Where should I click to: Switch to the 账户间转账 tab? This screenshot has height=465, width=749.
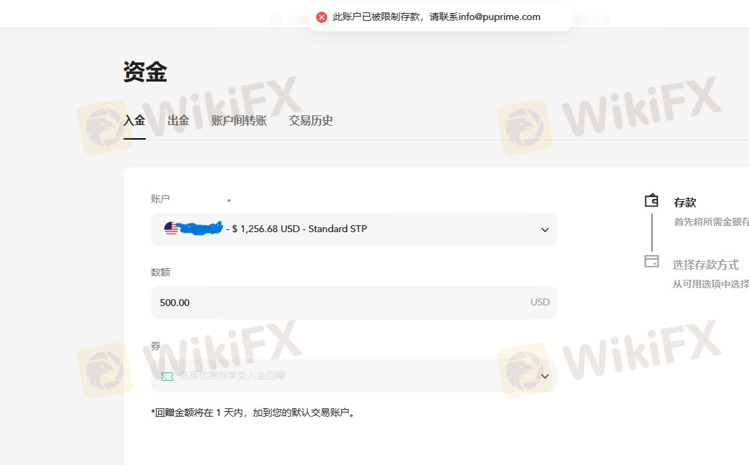pos(239,120)
